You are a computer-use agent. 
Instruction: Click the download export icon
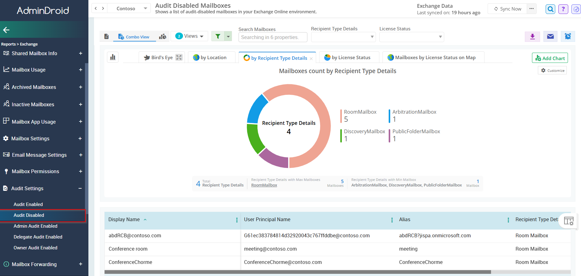pyautogui.click(x=532, y=37)
